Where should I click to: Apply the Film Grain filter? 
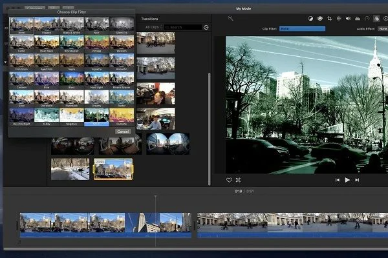(21, 62)
